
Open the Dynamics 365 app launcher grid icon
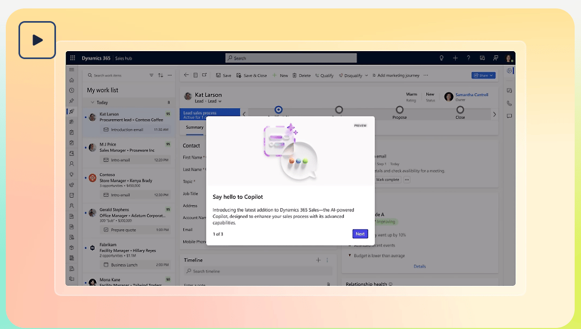point(72,58)
